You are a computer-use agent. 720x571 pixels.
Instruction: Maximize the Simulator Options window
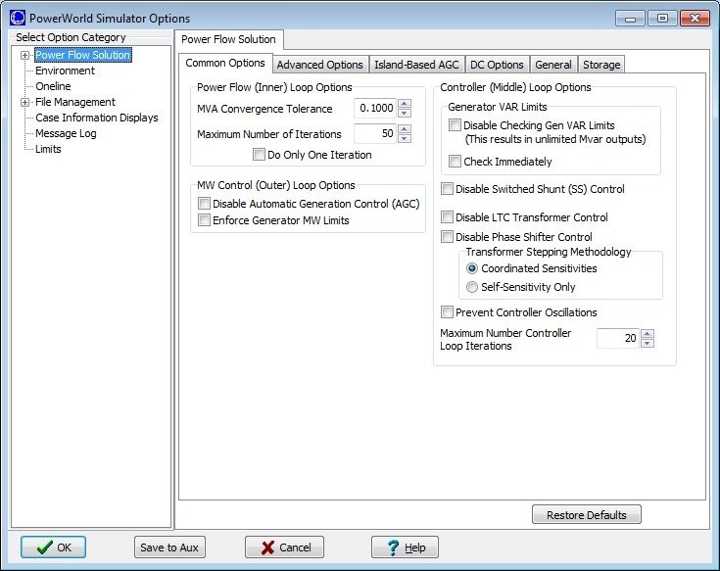(x=662, y=19)
